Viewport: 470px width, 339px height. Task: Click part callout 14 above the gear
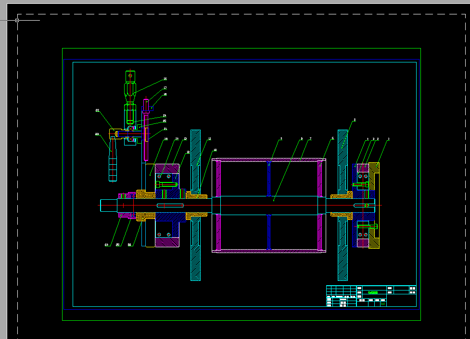[177, 138]
